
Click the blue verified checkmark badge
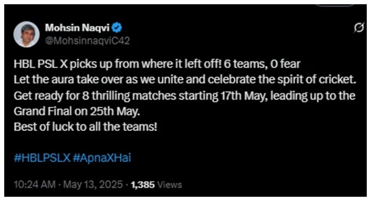[117, 28]
